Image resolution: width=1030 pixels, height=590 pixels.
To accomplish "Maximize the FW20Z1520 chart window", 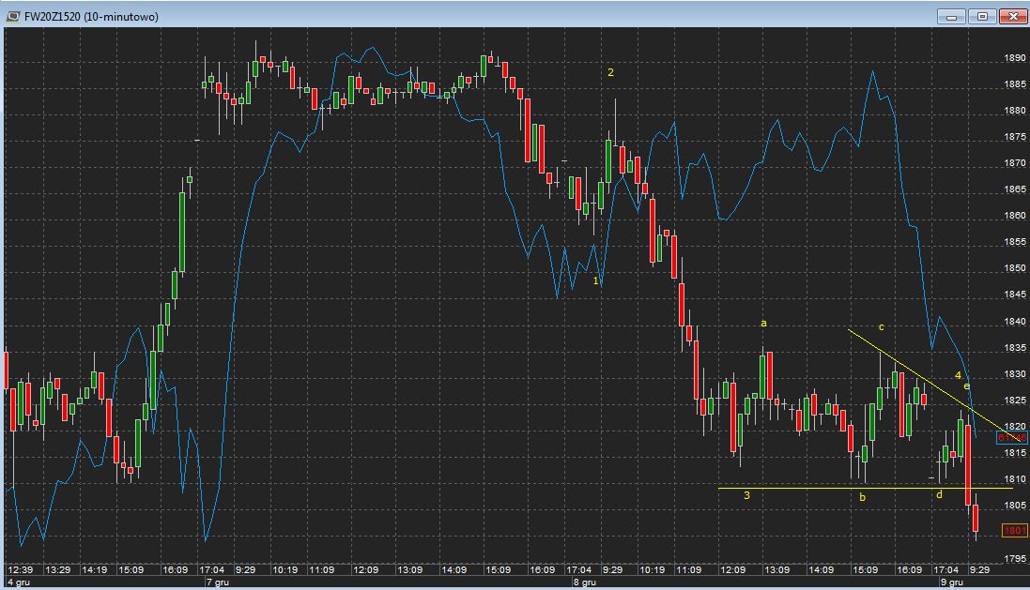I will click(x=982, y=16).
